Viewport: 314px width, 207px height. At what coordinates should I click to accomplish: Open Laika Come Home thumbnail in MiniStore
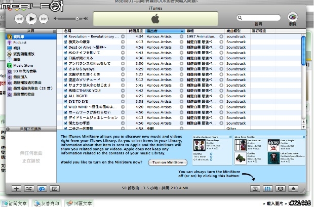tap(273, 158)
